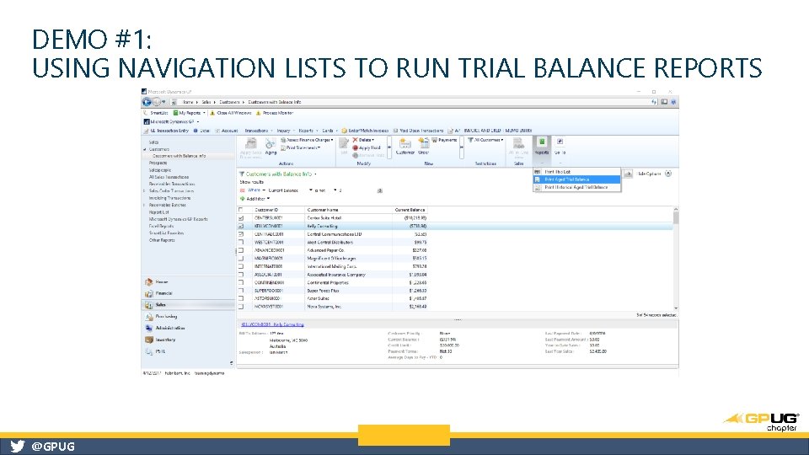Click the forward navigation arrow button

(x=157, y=102)
